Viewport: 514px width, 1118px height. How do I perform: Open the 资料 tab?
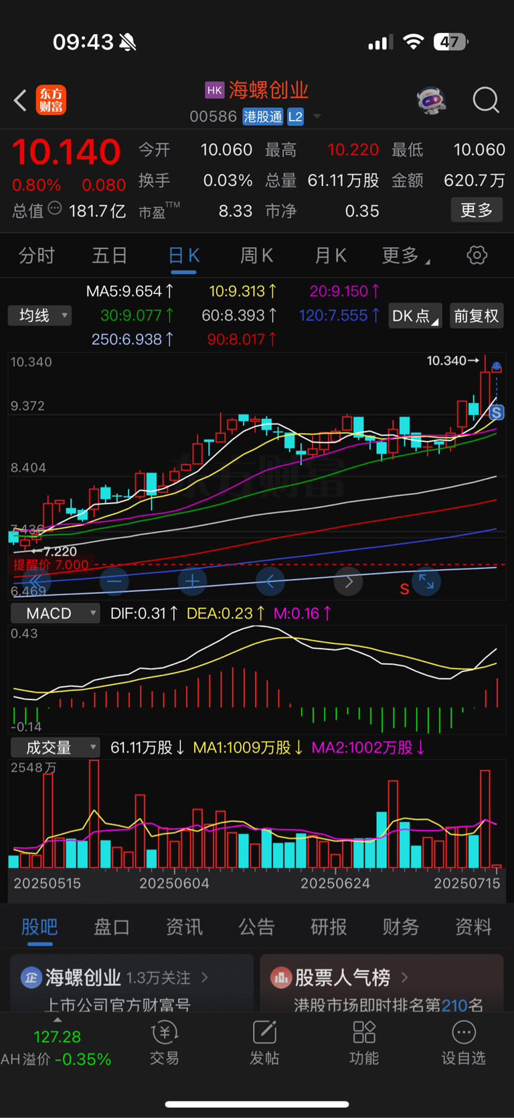473,927
